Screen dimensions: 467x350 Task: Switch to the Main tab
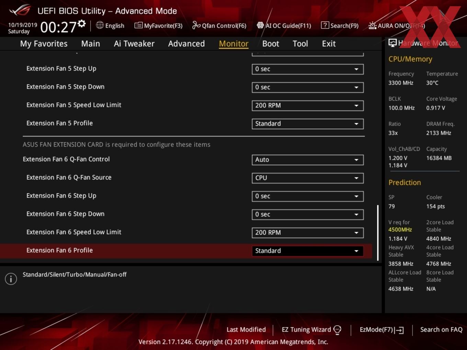91,44
